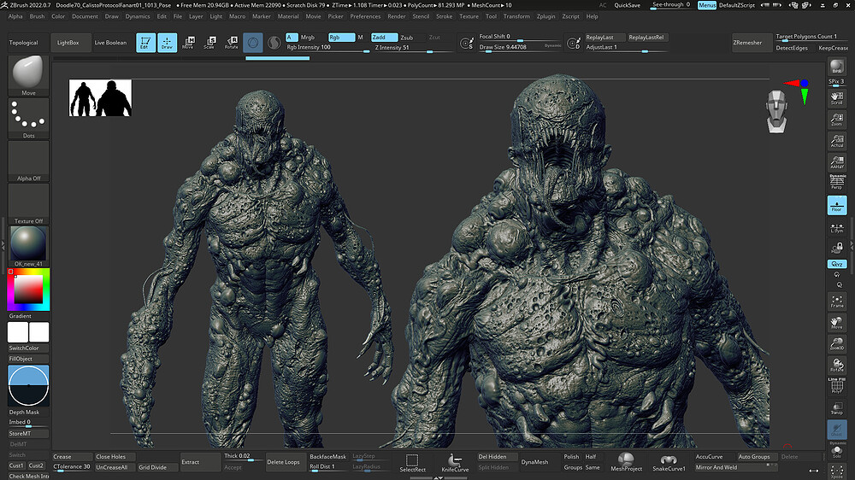Image resolution: width=855 pixels, height=480 pixels.
Task: Click the Extract button
Action: (200, 462)
